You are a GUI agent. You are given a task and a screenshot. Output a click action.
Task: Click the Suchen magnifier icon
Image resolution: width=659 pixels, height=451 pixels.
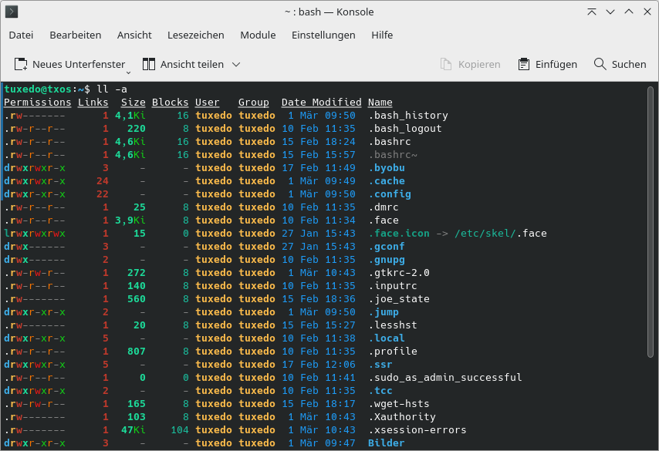coord(600,64)
